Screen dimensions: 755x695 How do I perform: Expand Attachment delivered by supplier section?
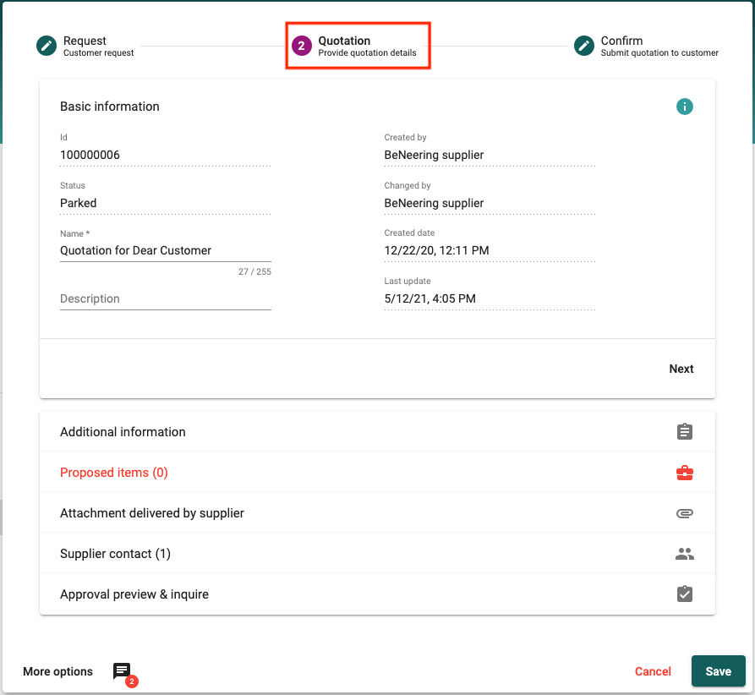[152, 513]
